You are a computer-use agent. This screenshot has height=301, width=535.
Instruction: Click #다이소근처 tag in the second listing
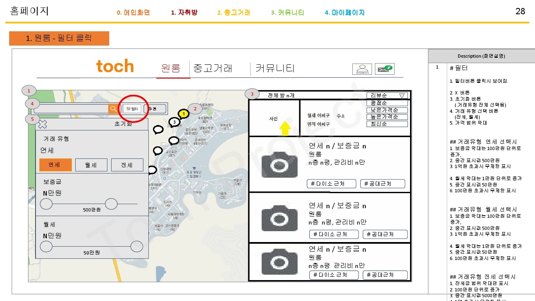[x=334, y=234]
